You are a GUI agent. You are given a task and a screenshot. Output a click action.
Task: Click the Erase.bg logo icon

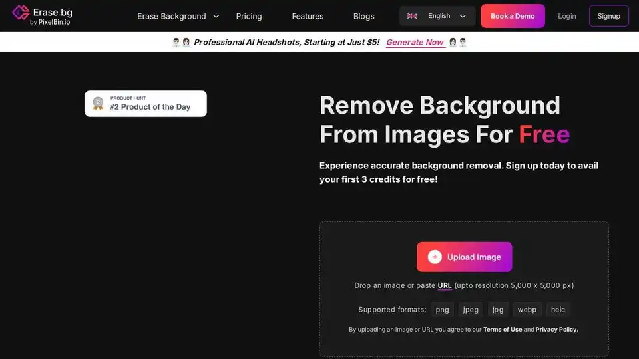tap(21, 13)
